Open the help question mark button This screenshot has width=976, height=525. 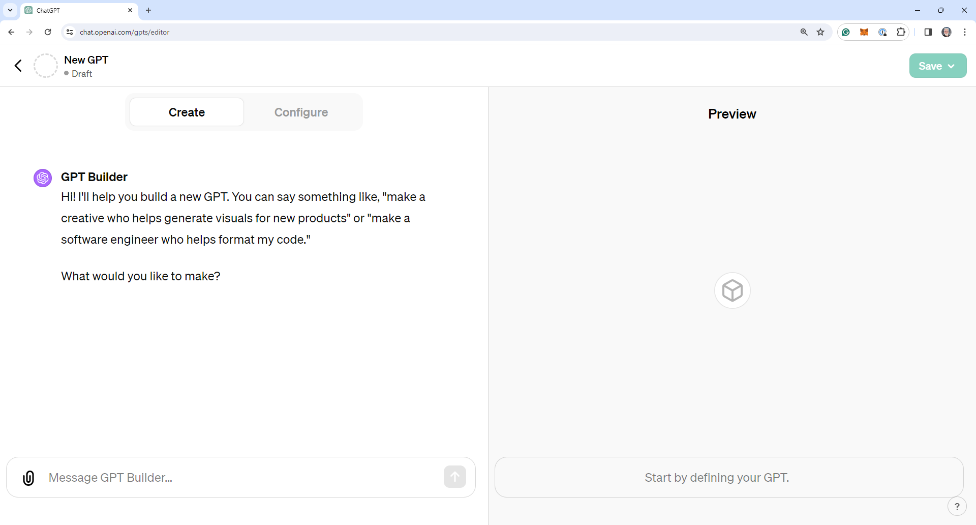coord(957,506)
